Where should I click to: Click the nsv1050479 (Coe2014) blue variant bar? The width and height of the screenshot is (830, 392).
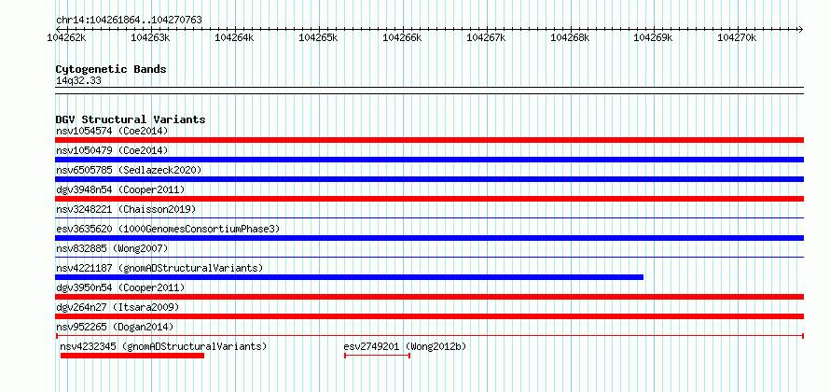[x=429, y=160]
